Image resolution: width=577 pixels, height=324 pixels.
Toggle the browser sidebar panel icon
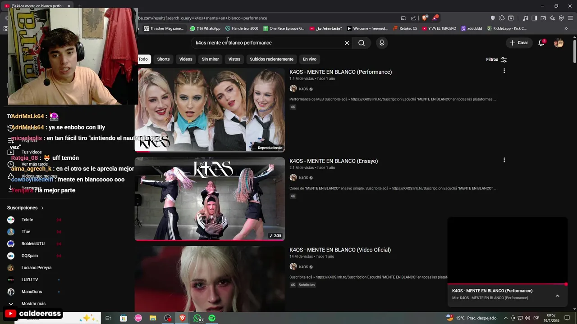[x=534, y=18]
